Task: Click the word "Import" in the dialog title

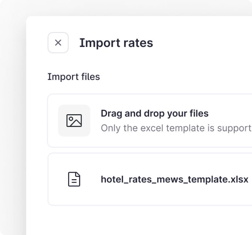Action: tap(98, 43)
